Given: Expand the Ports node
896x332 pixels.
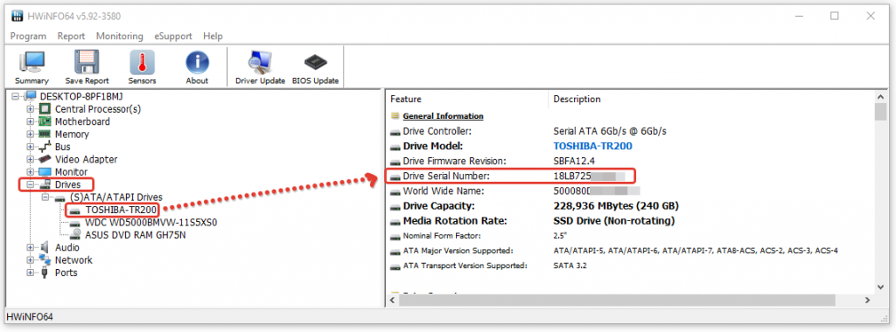Looking at the screenshot, I should point(31,273).
